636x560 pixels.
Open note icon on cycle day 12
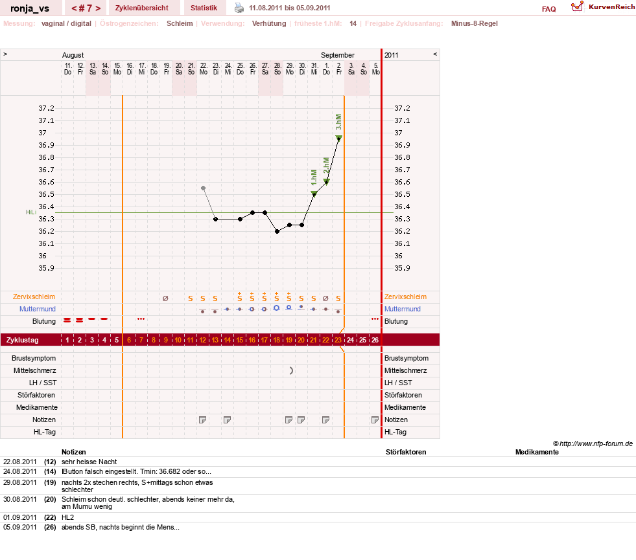pos(202,420)
